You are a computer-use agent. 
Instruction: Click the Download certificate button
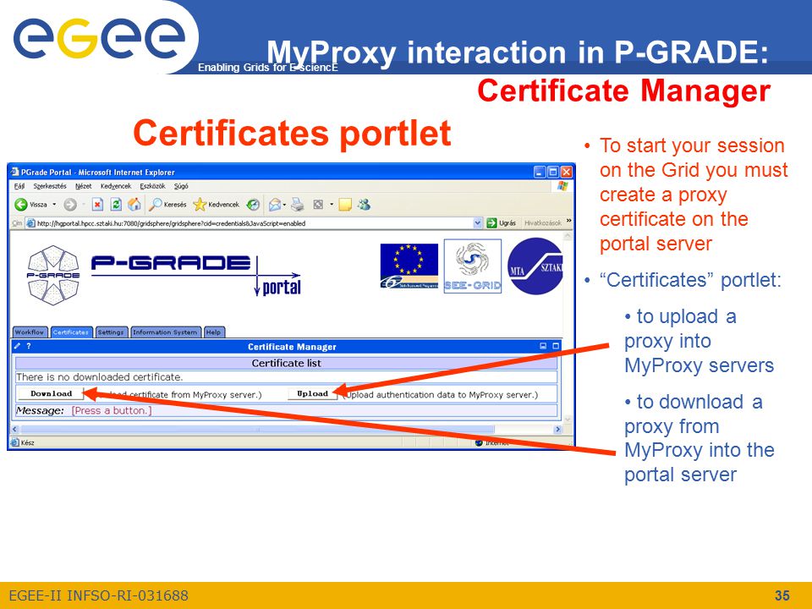[51, 393]
